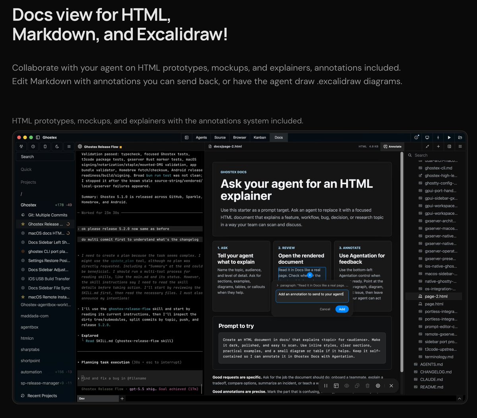Click the pause icon in Agentation toolbar
Viewport: 477px width, 418px height.
326,385
